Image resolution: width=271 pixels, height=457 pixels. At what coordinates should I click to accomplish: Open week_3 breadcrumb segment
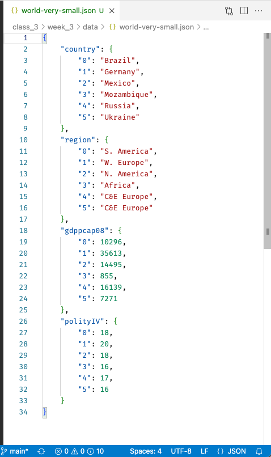pos(61,27)
